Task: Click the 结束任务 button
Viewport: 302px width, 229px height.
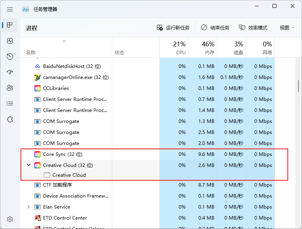Action: pos(215,27)
